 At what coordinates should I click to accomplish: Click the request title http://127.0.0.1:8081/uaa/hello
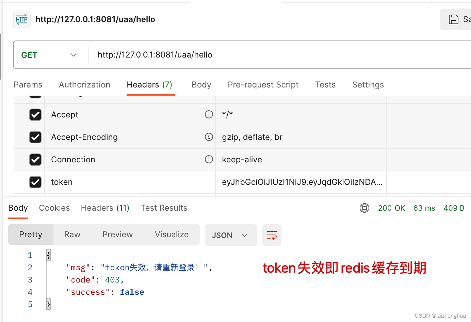95,19
